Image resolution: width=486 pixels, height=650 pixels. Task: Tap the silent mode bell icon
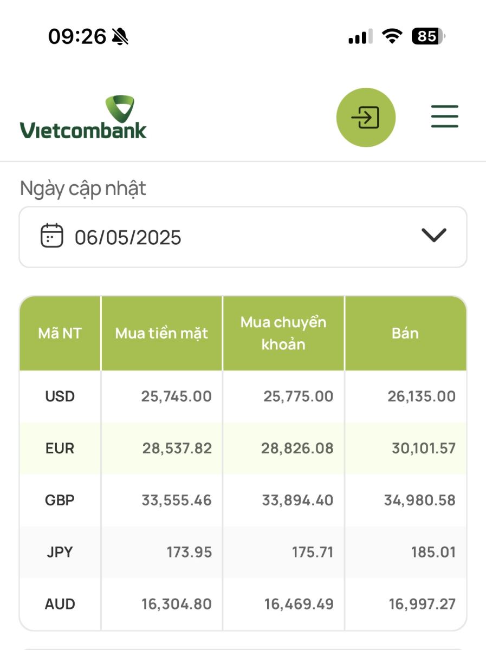tap(120, 37)
